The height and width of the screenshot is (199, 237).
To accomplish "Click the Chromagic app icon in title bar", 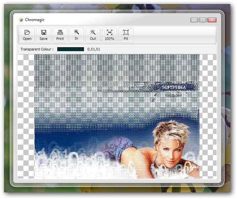I will pyautogui.click(x=21, y=20).
